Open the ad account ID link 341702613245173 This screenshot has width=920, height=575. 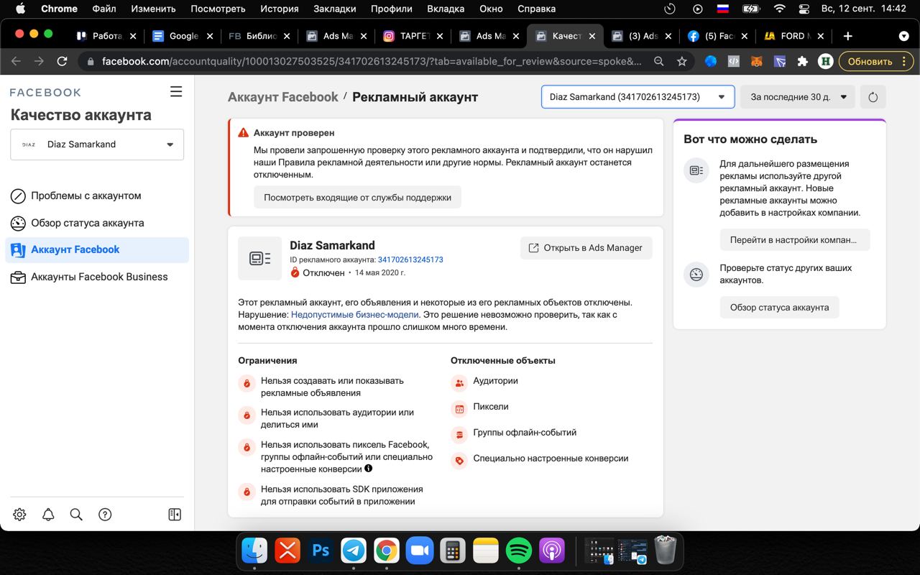410,259
